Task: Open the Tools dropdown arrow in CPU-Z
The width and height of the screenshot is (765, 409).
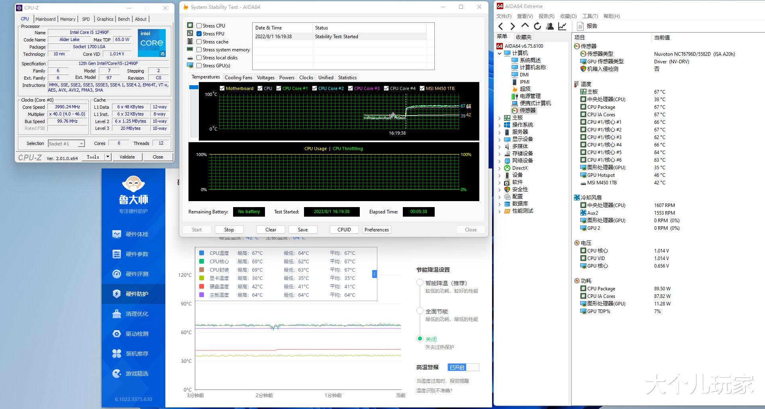Action: pos(108,157)
